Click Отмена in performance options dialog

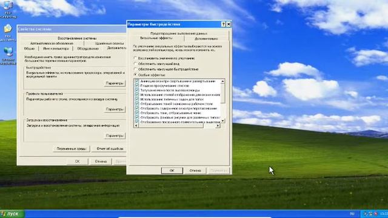(195, 171)
